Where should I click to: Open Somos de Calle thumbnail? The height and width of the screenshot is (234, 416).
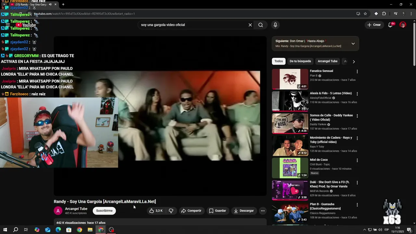(290, 123)
